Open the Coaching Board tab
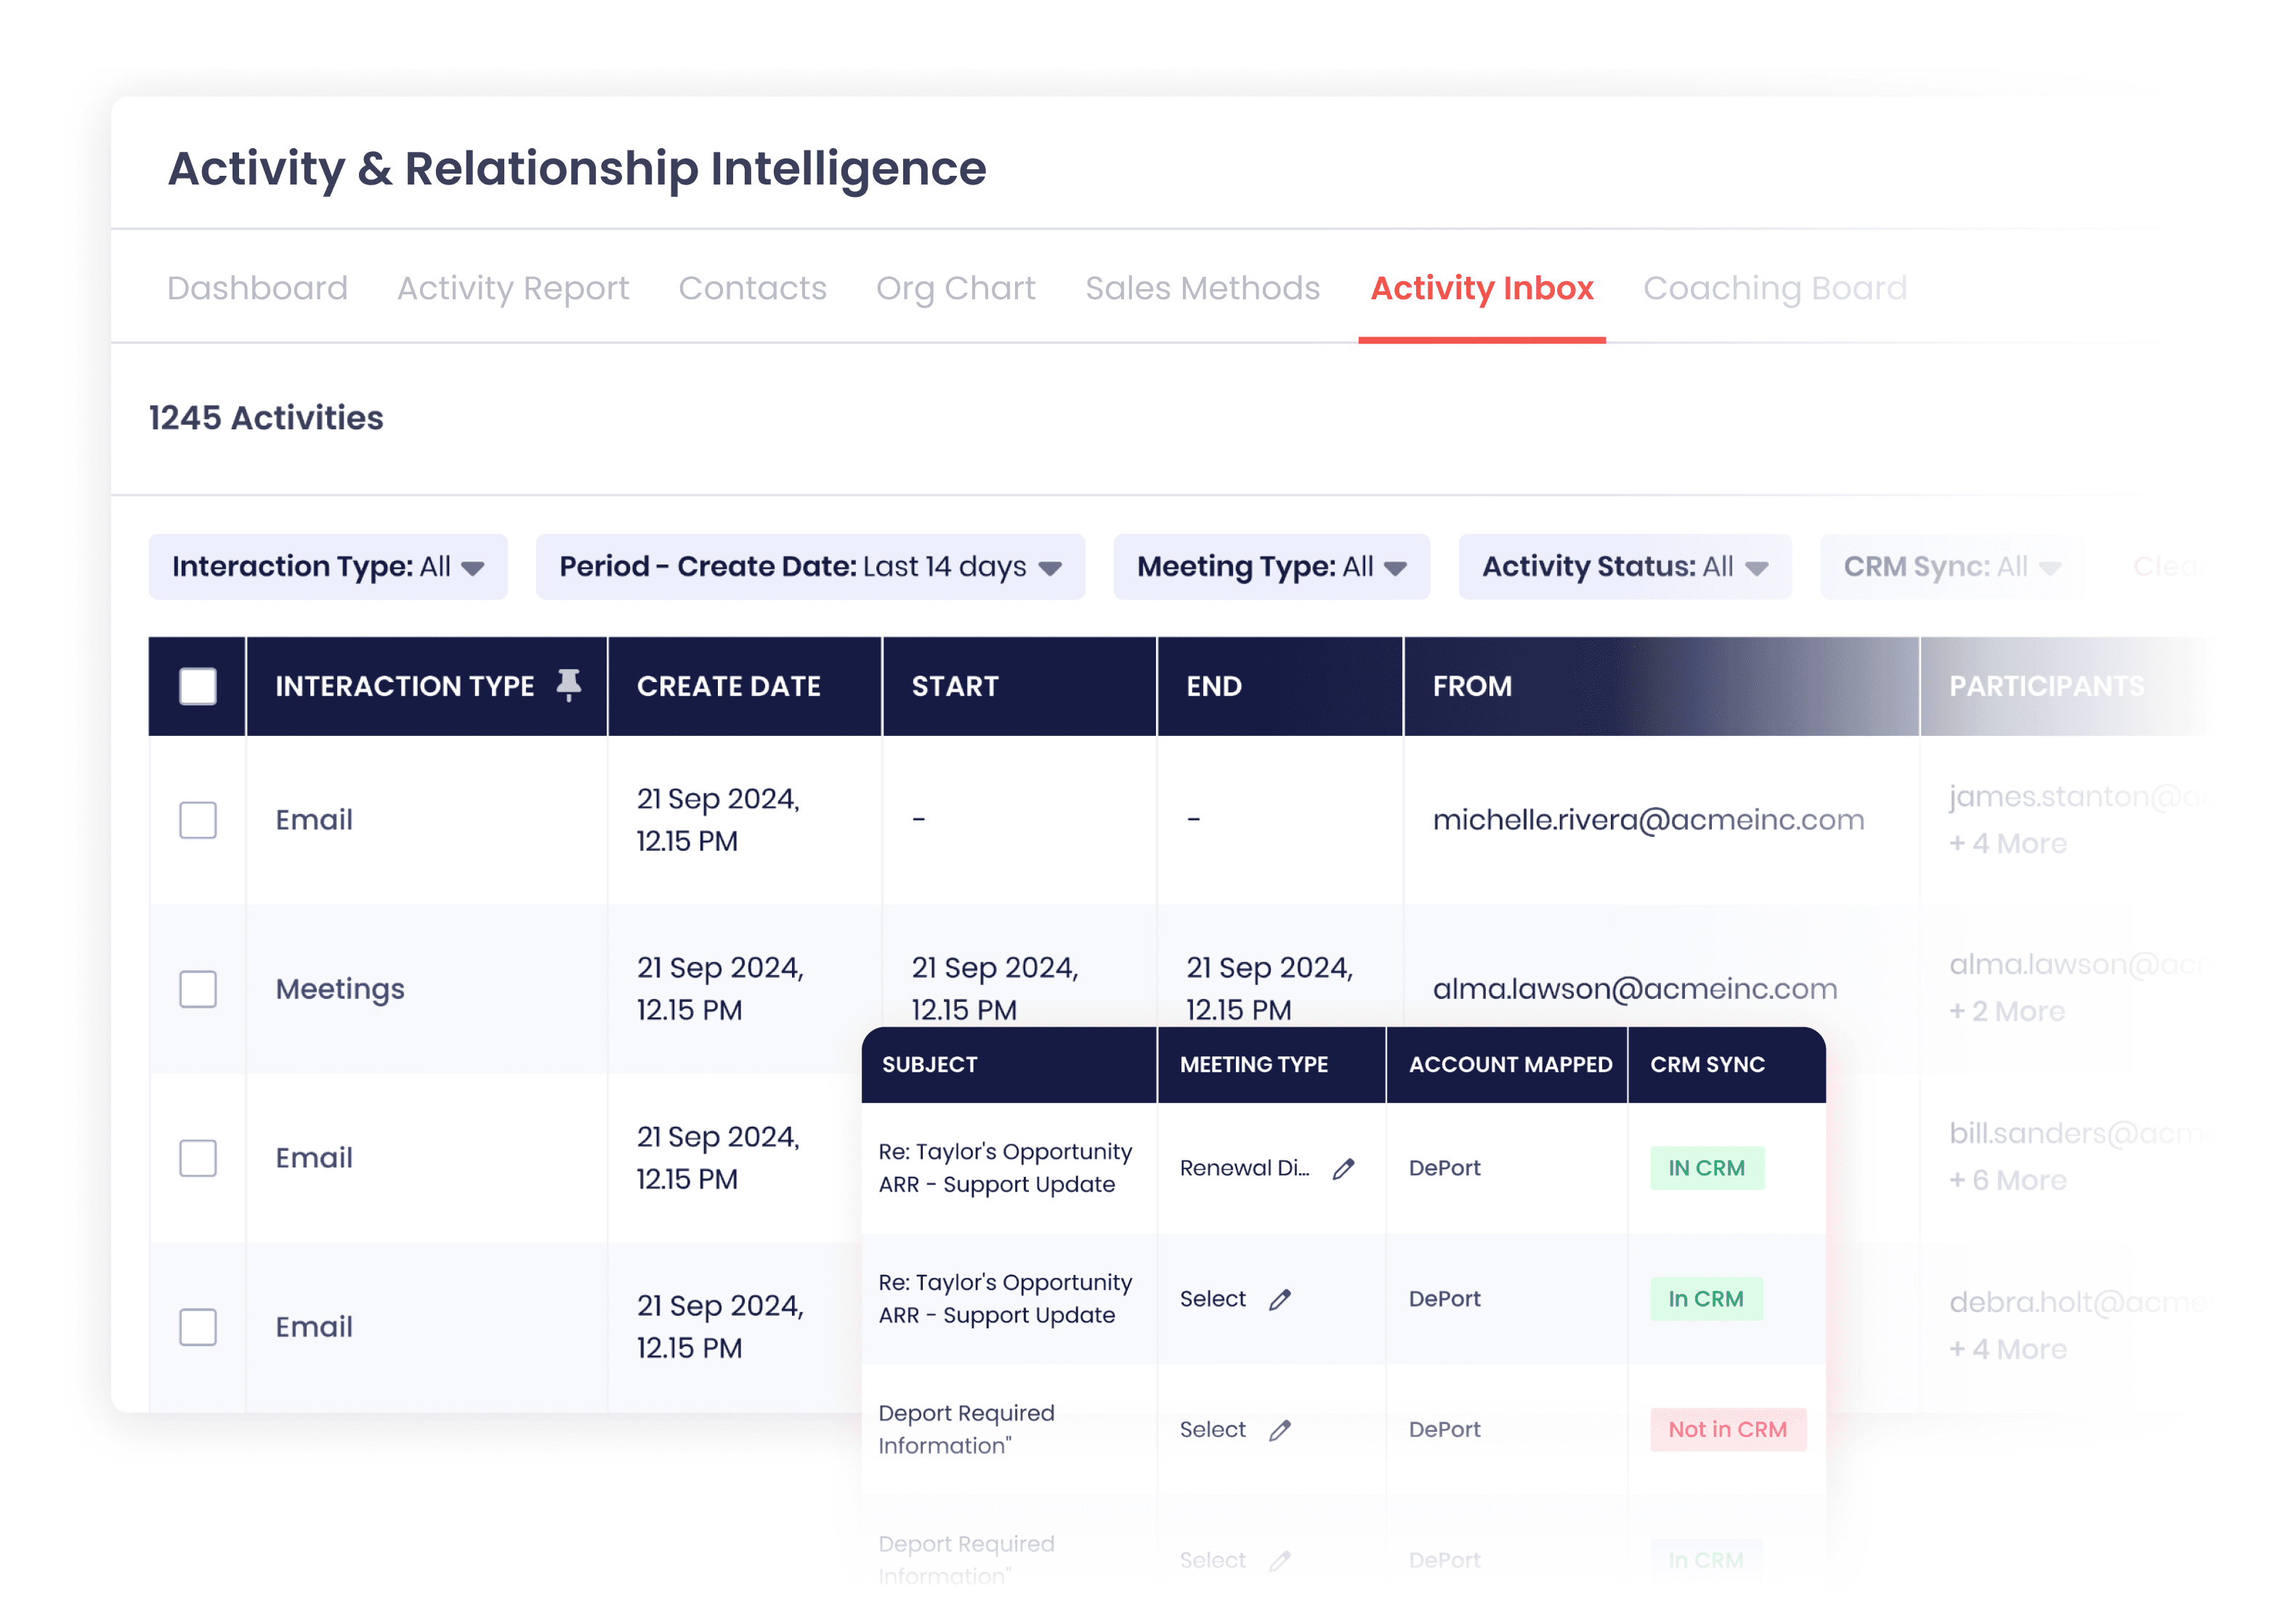 click(x=1774, y=288)
